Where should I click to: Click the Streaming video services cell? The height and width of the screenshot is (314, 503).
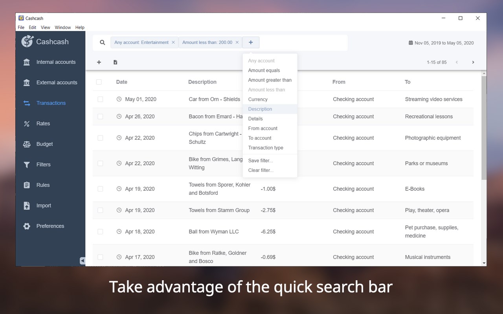point(434,99)
